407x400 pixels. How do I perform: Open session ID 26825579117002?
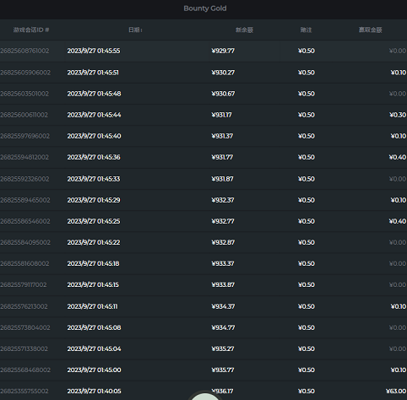tap(24, 285)
